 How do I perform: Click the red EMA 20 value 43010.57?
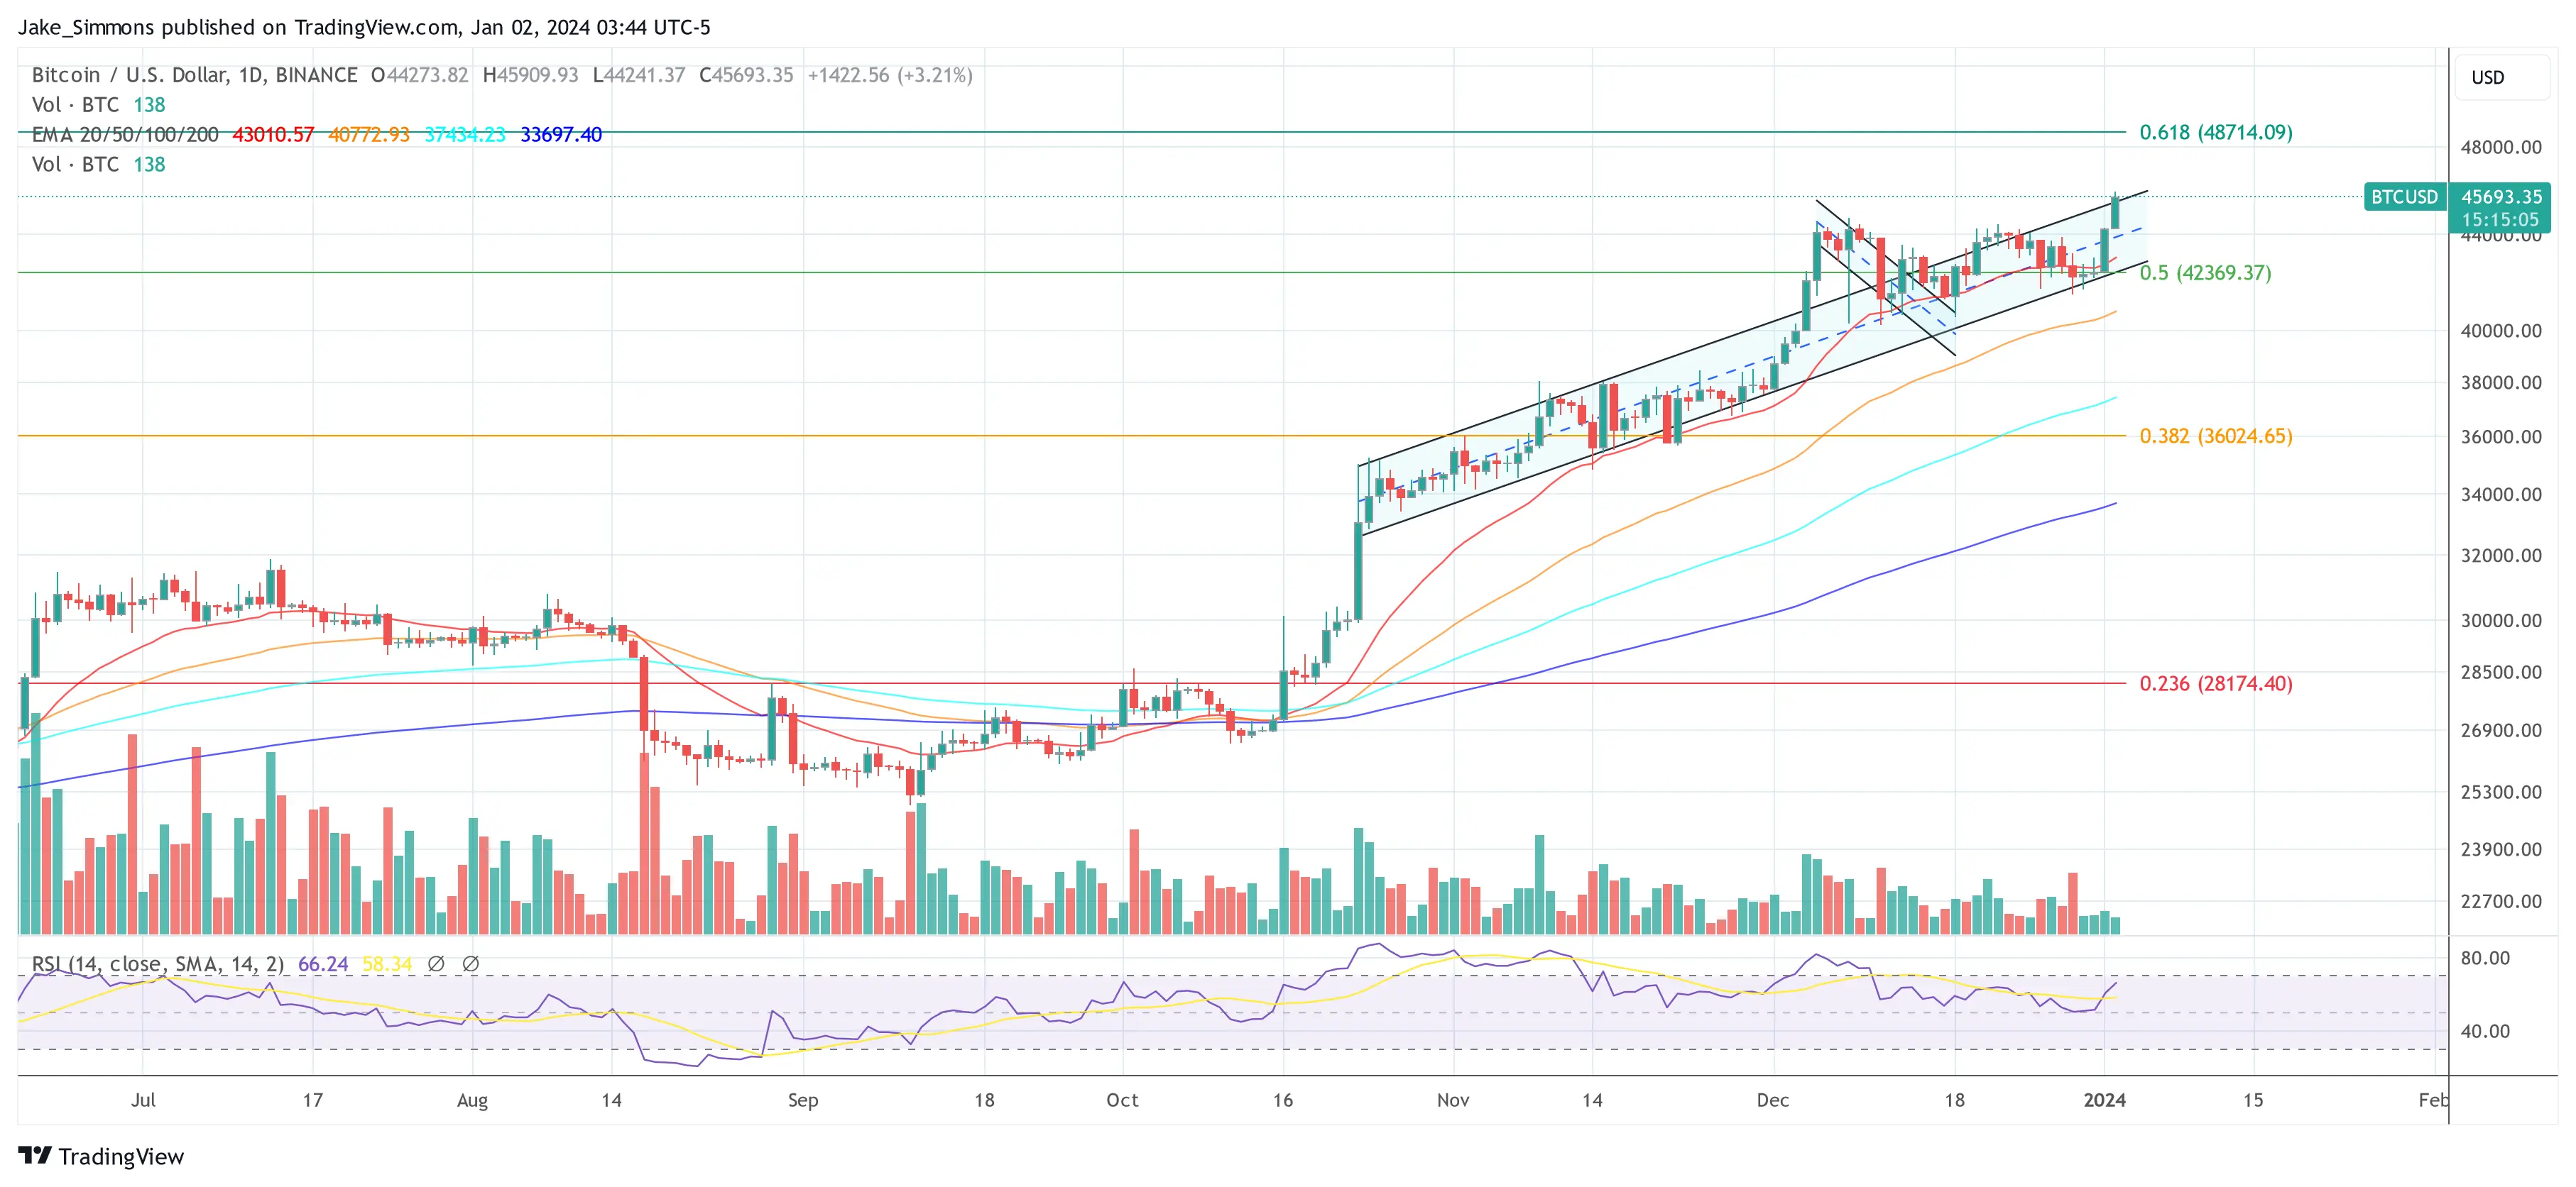(273, 135)
